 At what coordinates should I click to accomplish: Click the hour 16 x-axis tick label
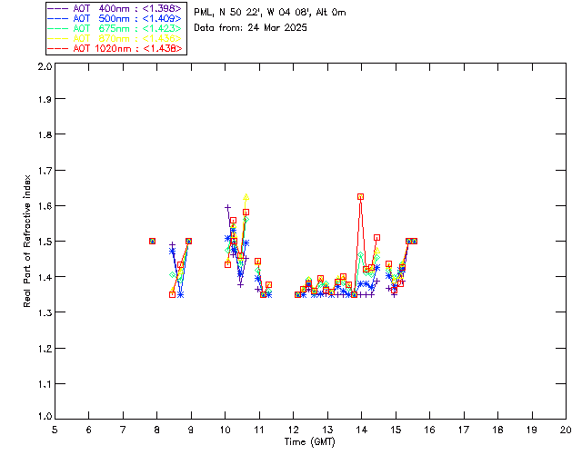coord(429,430)
